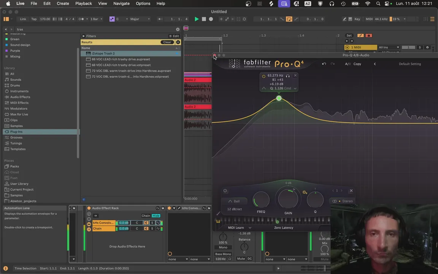This screenshot has height=274, width=438.
Task: Open Drums in the Library sidebar
Action: point(15,86)
